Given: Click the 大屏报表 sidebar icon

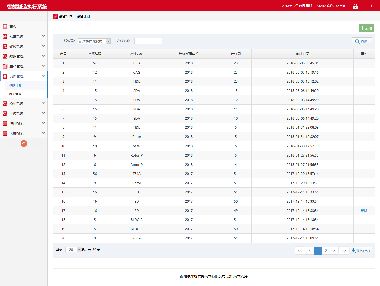Looking at the screenshot, I should click(x=5, y=134).
